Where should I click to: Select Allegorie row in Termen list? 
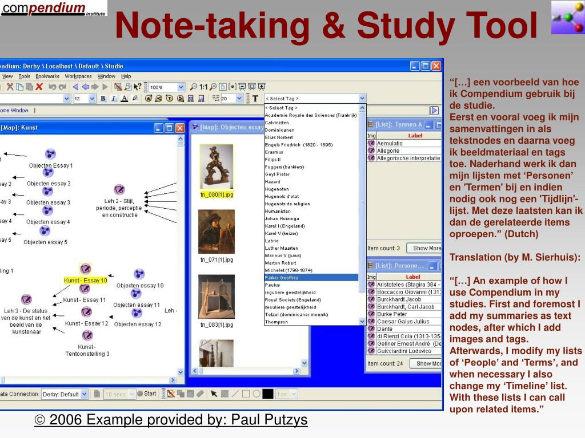(404, 151)
